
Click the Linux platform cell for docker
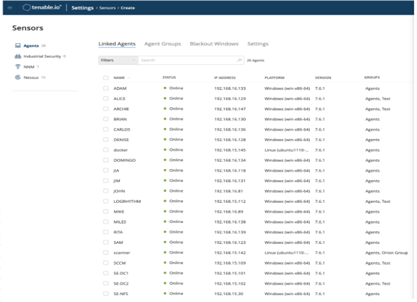pyautogui.click(x=287, y=150)
